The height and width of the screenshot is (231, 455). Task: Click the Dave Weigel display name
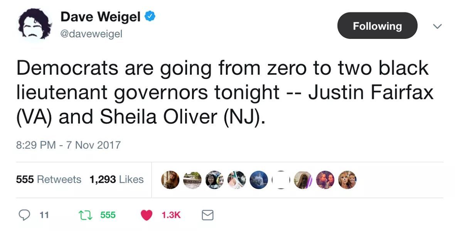pyautogui.click(x=100, y=17)
